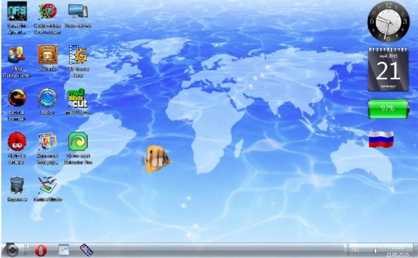418x258 pixels.
Task: Click the striped fish on the desktop
Action: point(157,159)
